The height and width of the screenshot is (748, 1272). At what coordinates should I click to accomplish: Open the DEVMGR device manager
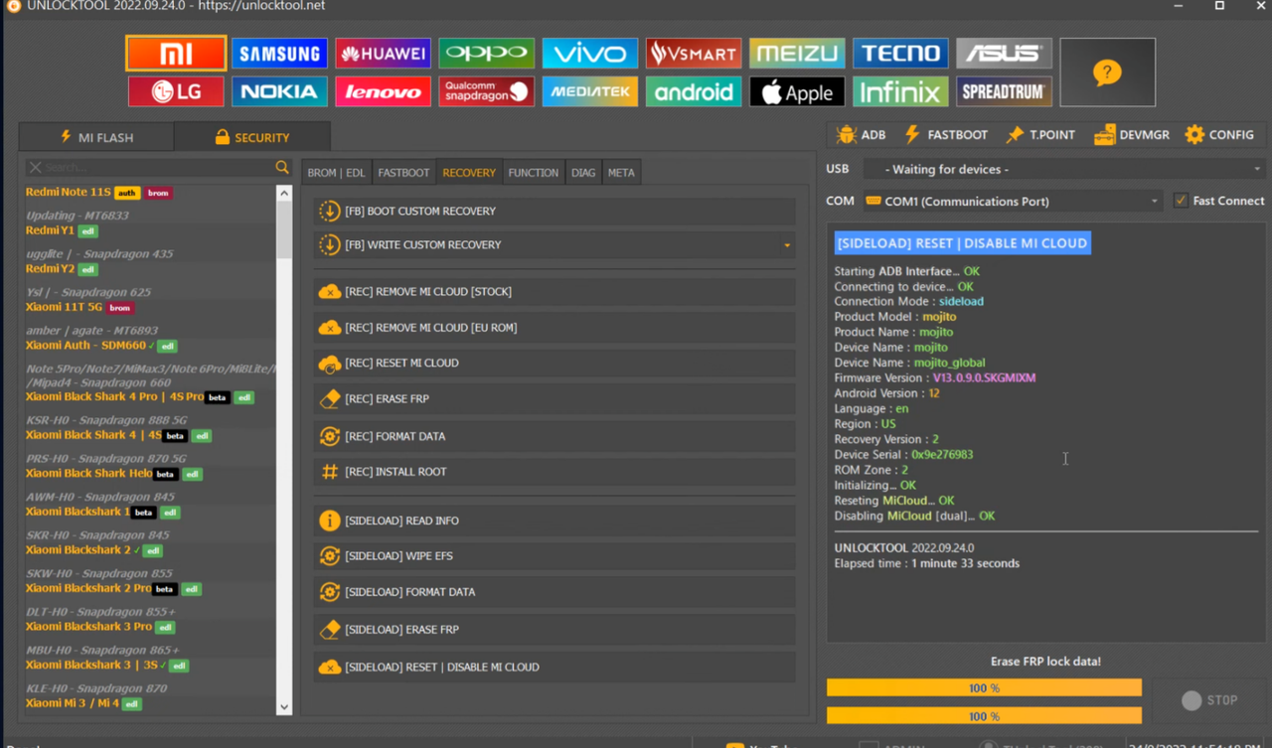coord(1132,134)
